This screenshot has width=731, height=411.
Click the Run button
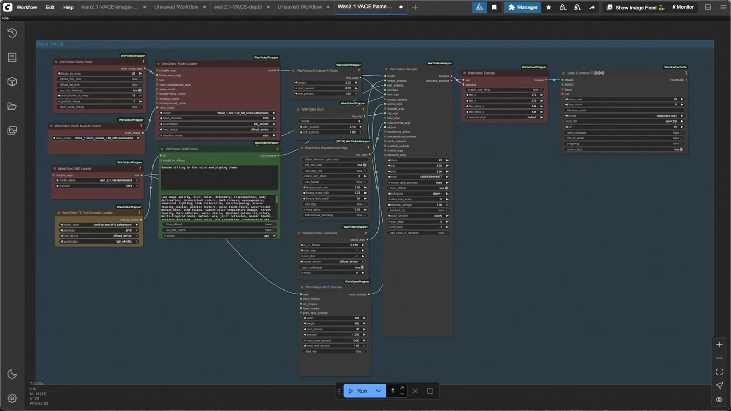358,391
